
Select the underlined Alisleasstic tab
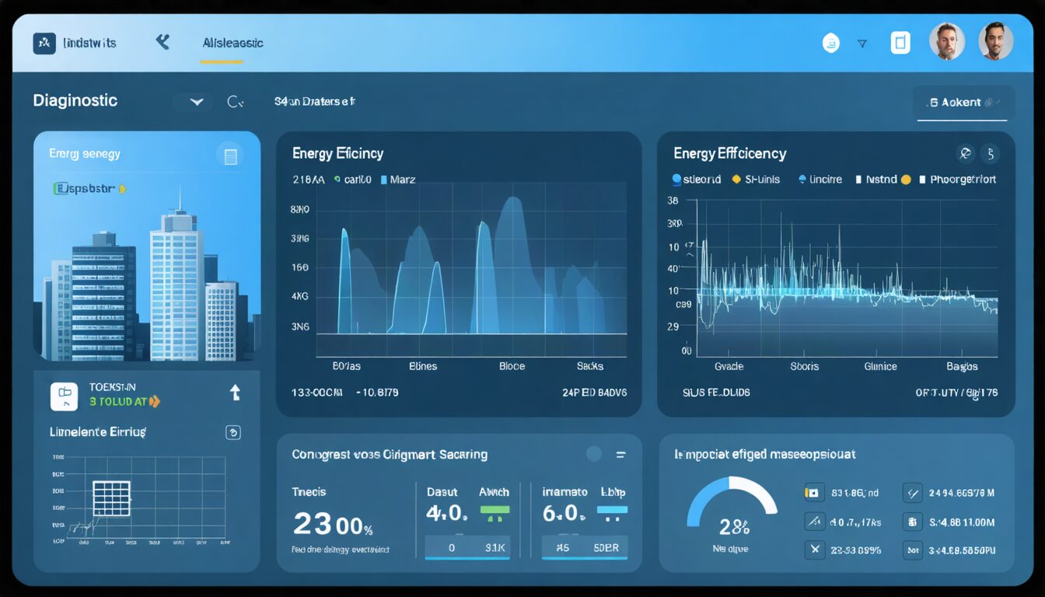coord(232,44)
